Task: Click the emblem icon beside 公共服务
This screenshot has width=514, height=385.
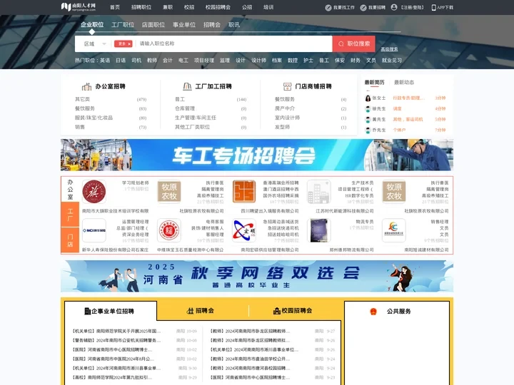Action: tap(373, 312)
